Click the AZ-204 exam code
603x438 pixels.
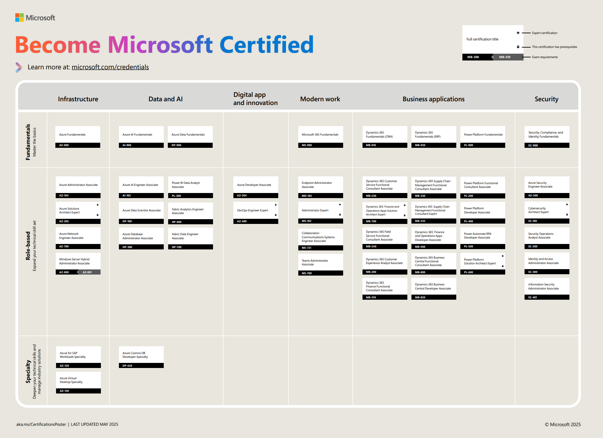pos(242,195)
